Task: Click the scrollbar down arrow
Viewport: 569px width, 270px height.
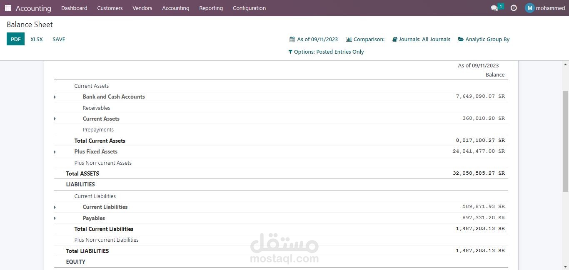Action: 566,266
